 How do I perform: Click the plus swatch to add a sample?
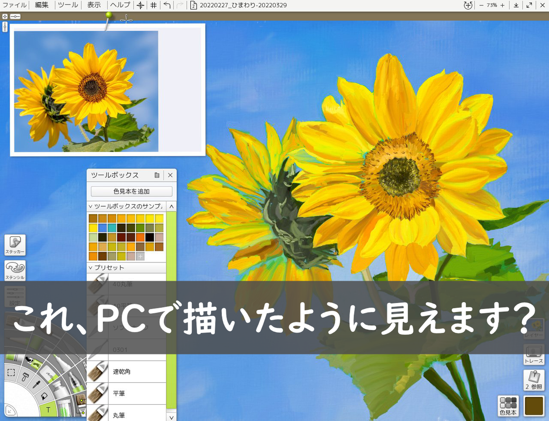pyautogui.click(x=140, y=256)
